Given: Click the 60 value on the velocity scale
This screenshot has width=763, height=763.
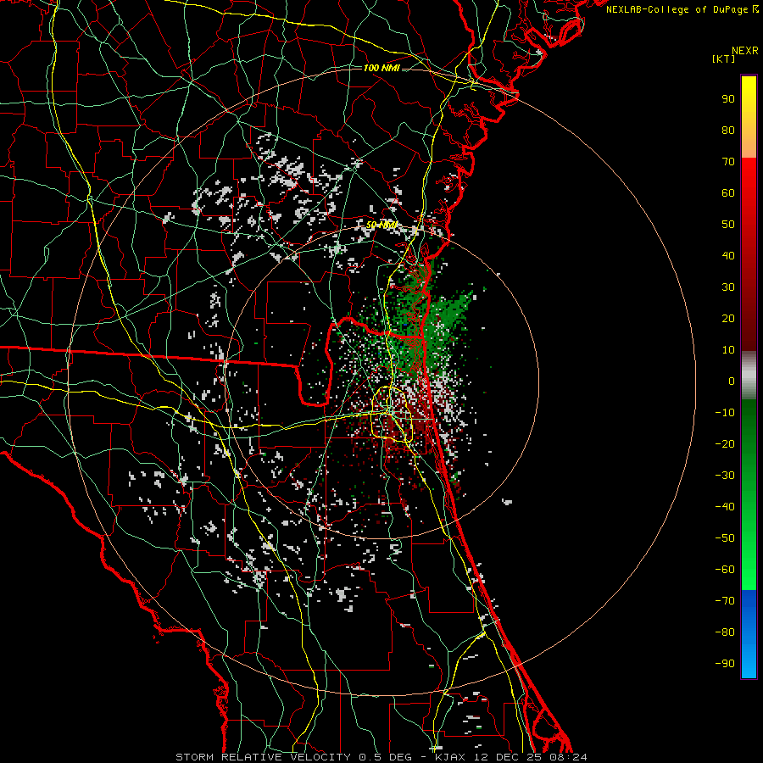Looking at the screenshot, I should [x=728, y=193].
